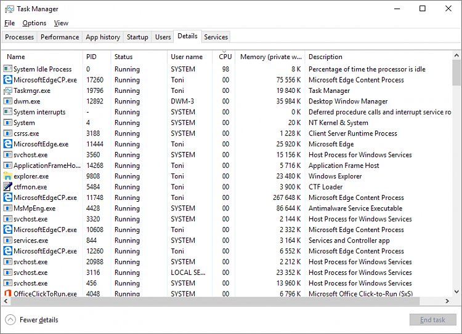Sort by Status column header
Viewport: 462px width, 334px height.
(x=139, y=57)
